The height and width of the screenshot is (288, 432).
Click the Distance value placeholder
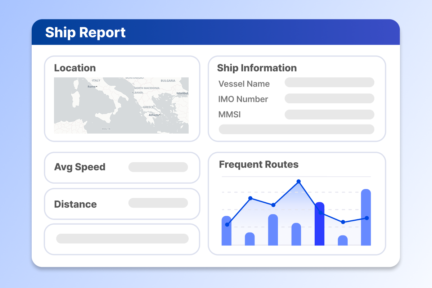pyautogui.click(x=158, y=204)
